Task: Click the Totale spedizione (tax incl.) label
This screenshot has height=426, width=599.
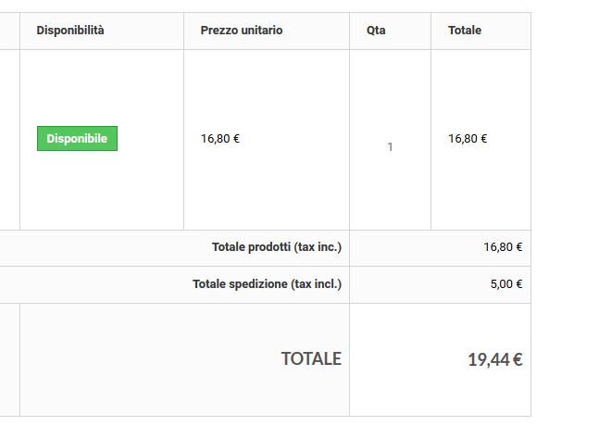Action: click(267, 284)
